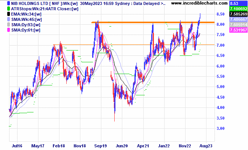Click the grey SMA Dy 93 legend swatch
Image resolution: width=248 pixels, height=150 pixels.
[8, 25]
